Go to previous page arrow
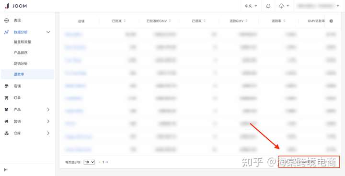The image size is (345, 176). point(100,162)
